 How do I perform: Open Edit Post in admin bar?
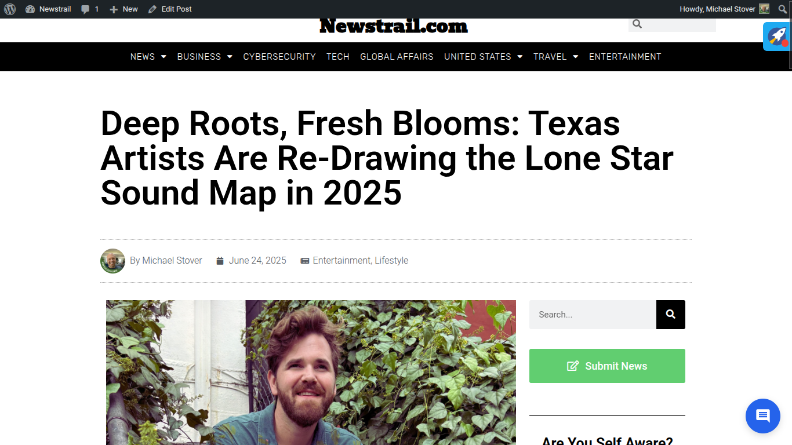coord(170,9)
